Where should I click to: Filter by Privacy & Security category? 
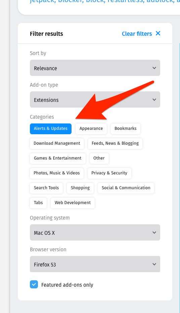(x=109, y=173)
